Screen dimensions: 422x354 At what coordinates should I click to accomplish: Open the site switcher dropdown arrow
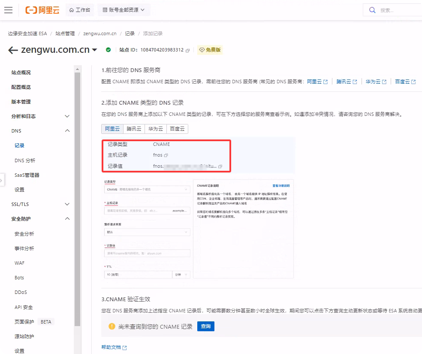(95, 50)
